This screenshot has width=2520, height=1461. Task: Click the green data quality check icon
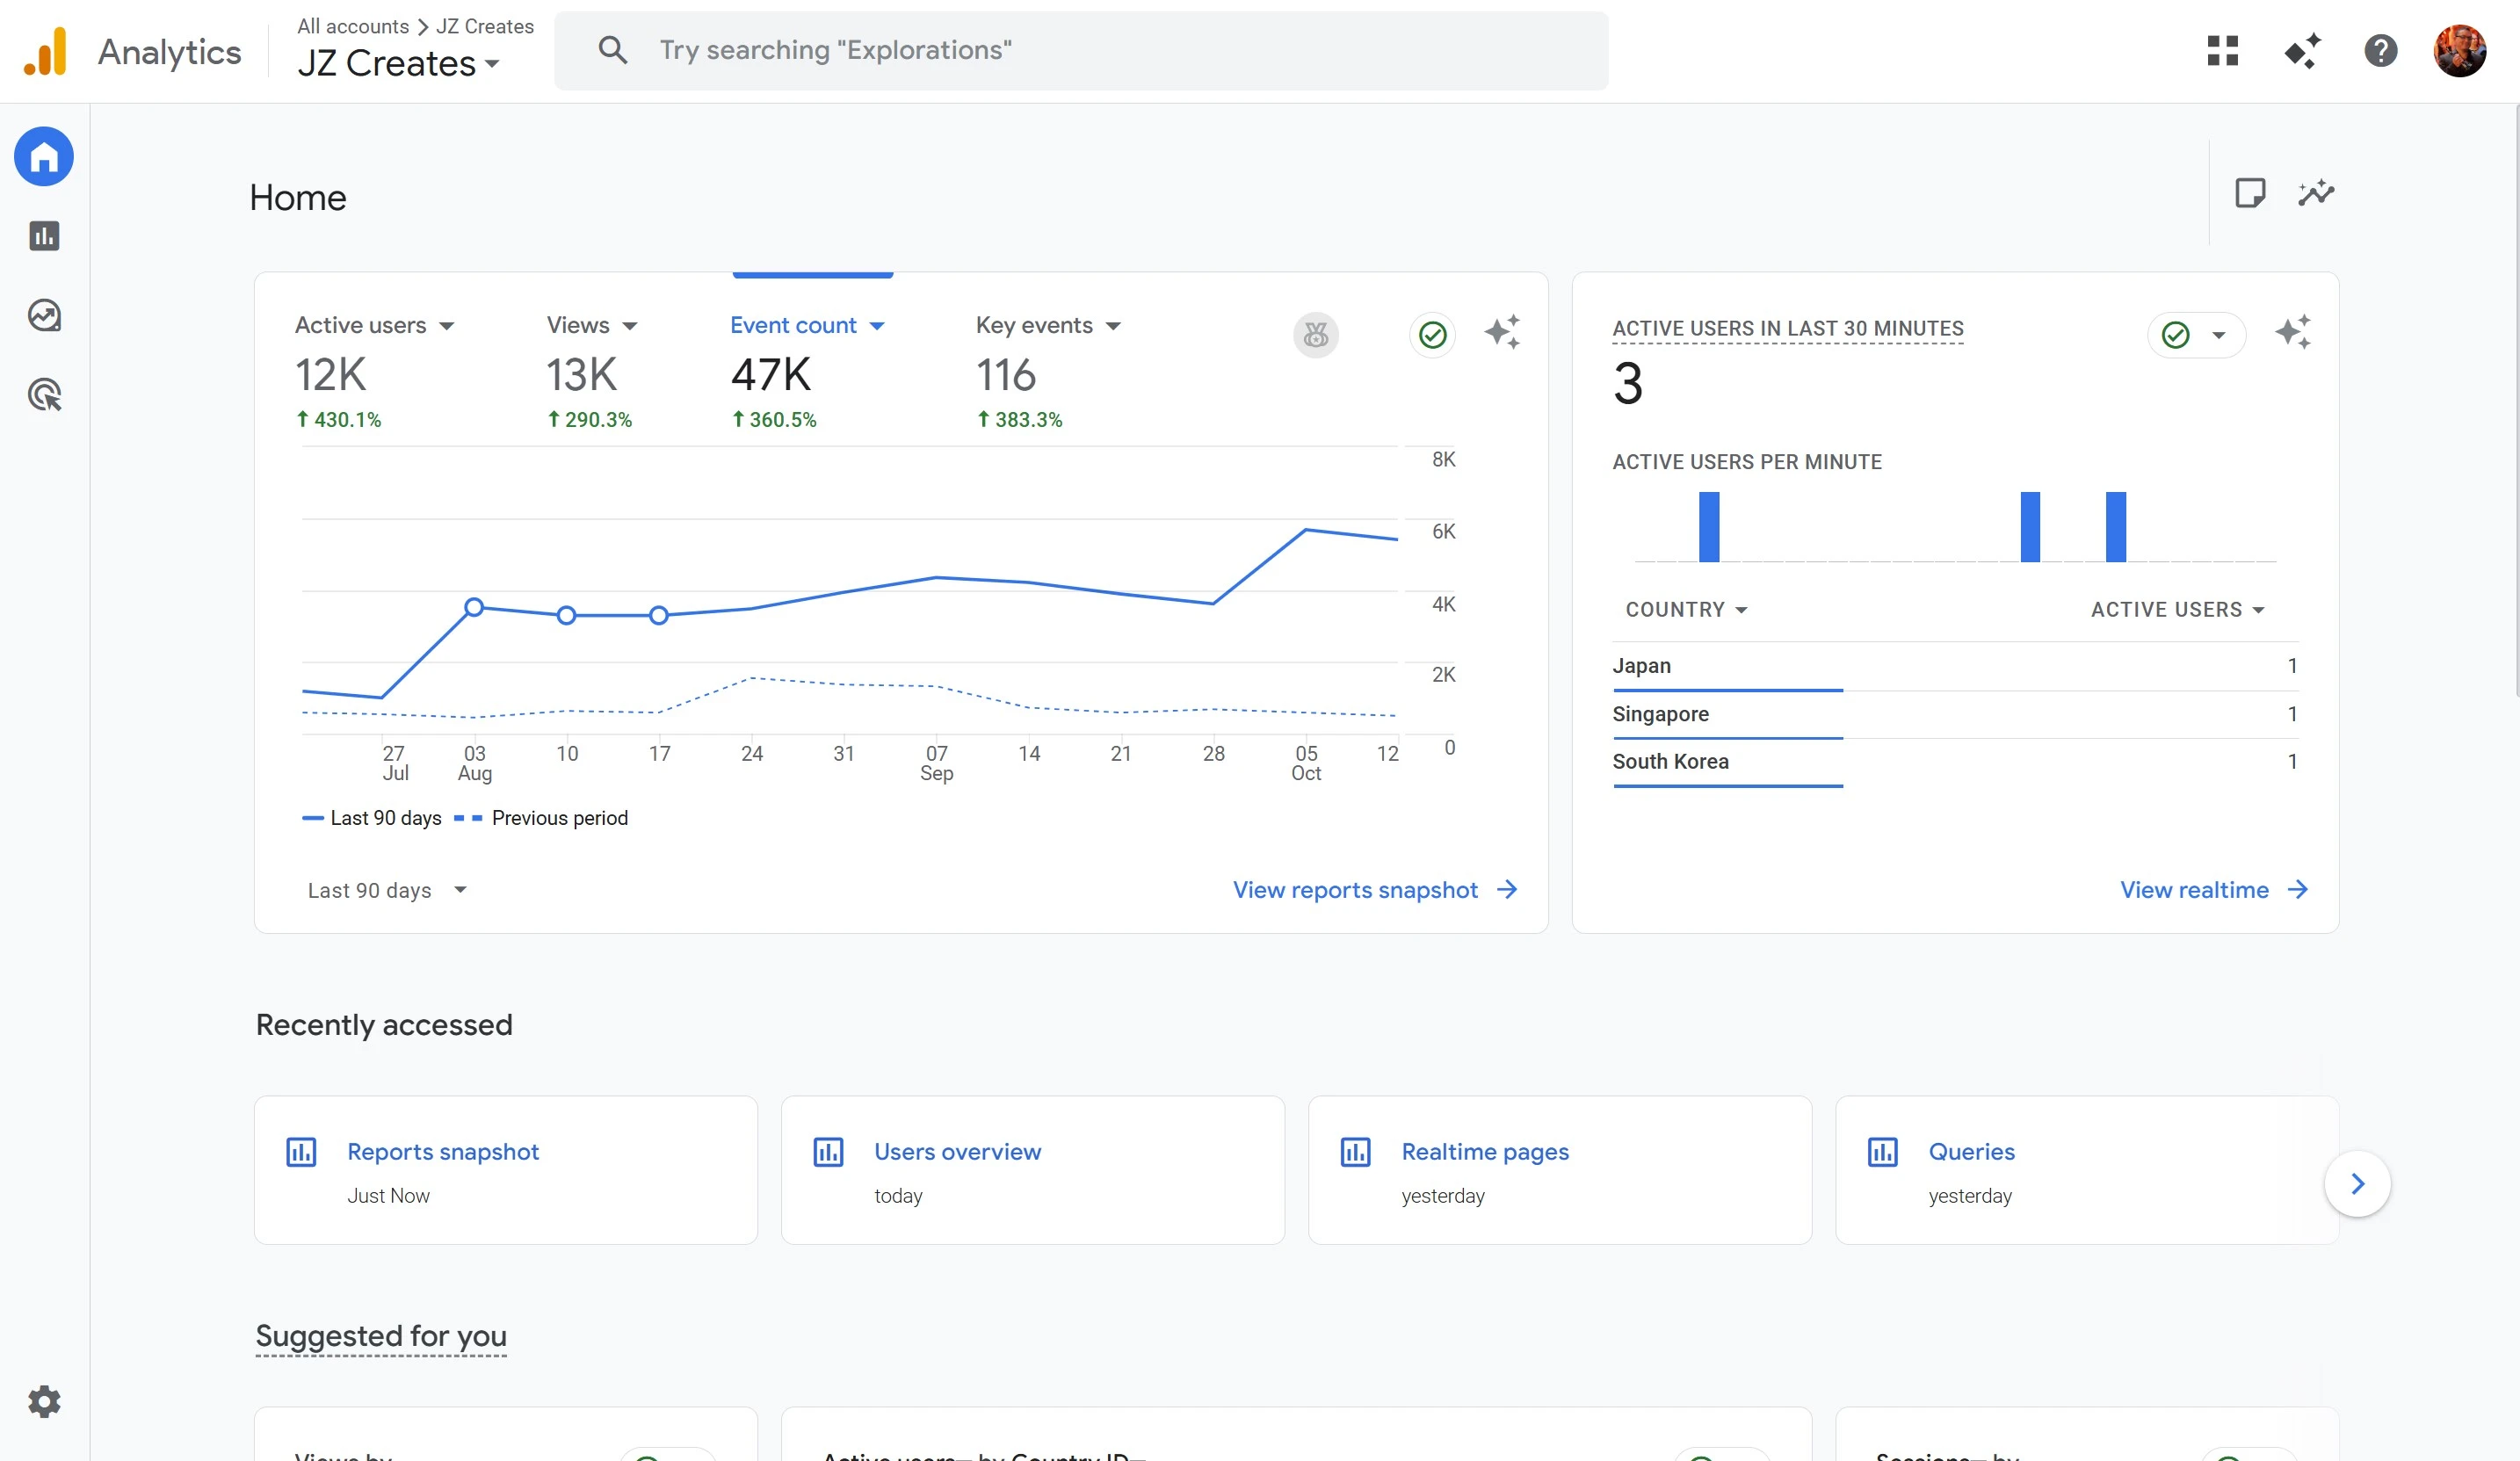pos(1432,335)
